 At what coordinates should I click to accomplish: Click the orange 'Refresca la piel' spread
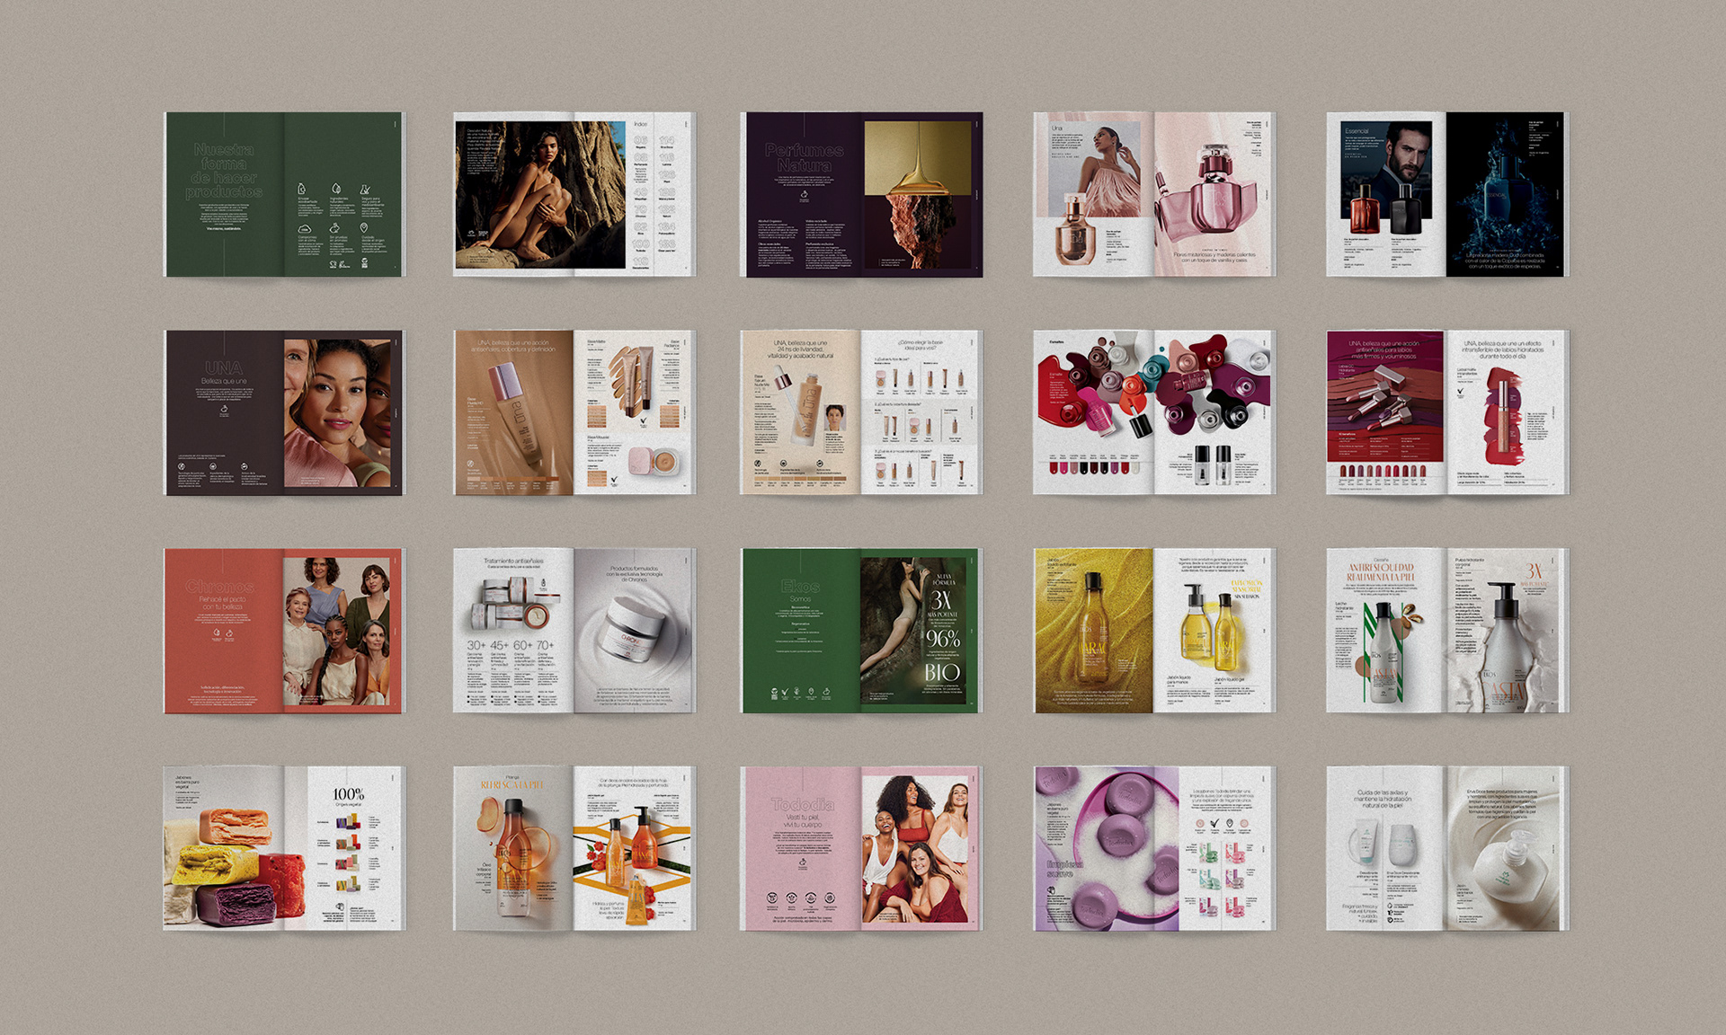(x=574, y=848)
